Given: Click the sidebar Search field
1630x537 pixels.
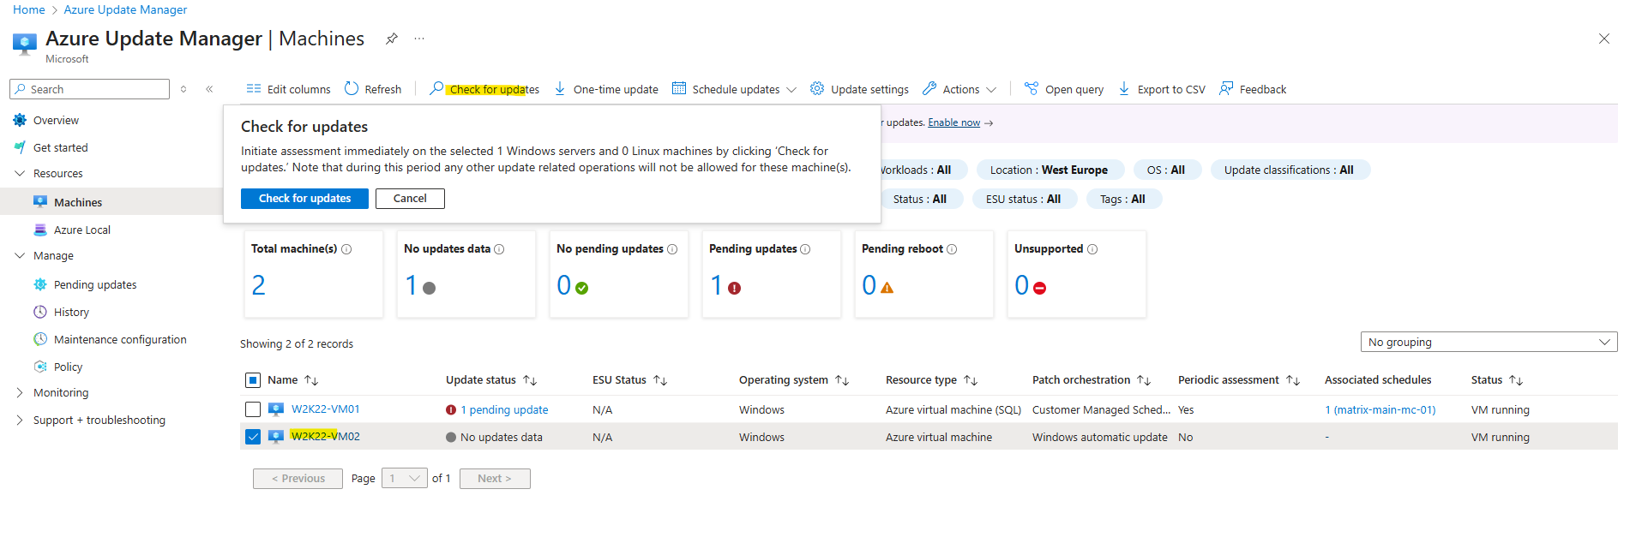Looking at the screenshot, I should click(89, 89).
